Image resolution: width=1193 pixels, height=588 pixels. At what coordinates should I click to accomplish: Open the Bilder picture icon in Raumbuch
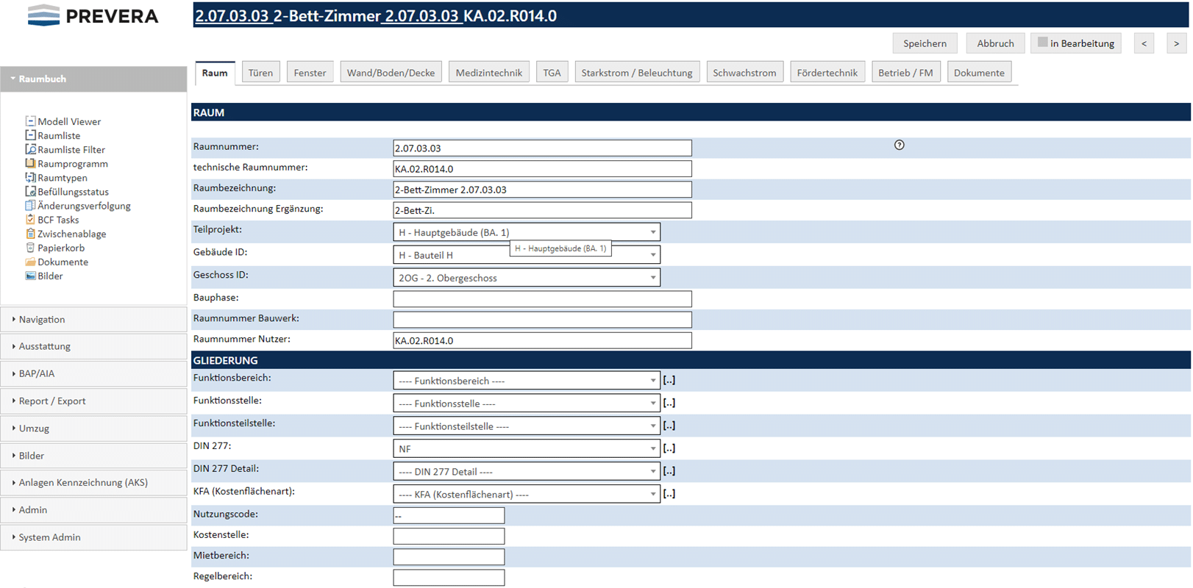point(30,276)
